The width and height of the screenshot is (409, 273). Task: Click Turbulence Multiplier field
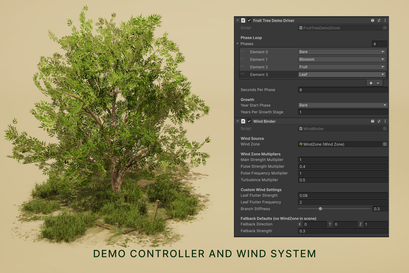click(x=343, y=180)
